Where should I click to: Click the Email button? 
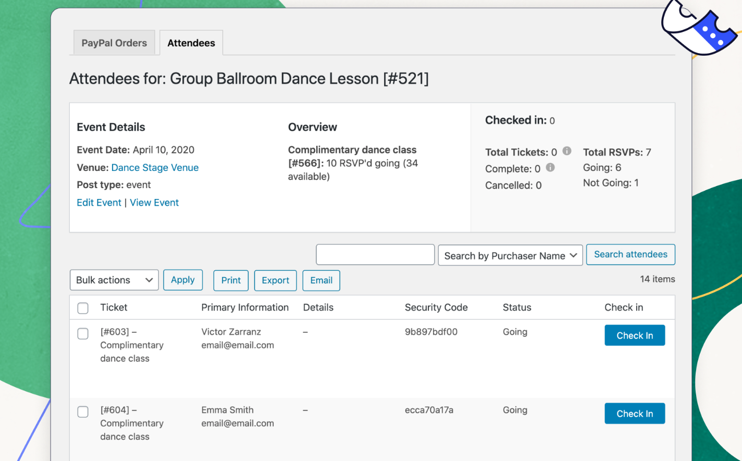pos(321,280)
